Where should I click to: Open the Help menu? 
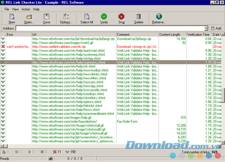pos(36,9)
